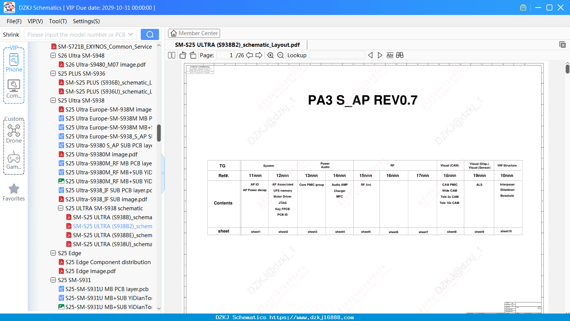Open the File(F) menu

coord(14,21)
